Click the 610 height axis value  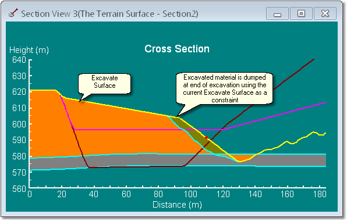19,108
